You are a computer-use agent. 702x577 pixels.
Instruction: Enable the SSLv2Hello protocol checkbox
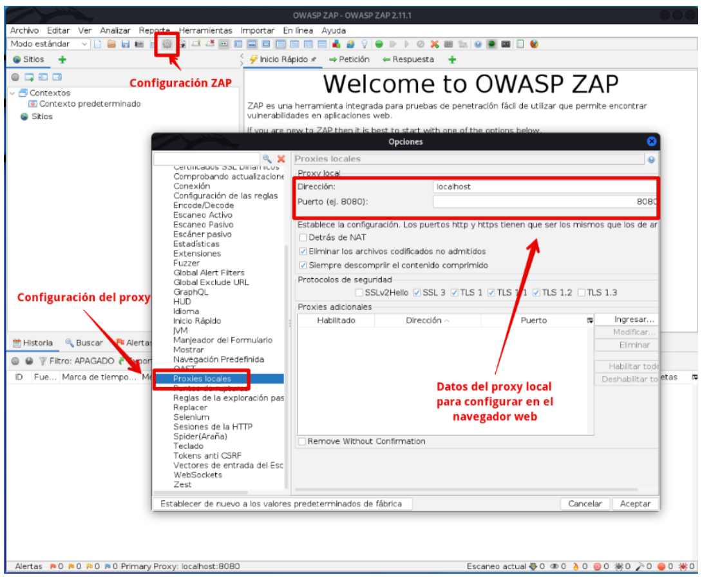pos(359,293)
